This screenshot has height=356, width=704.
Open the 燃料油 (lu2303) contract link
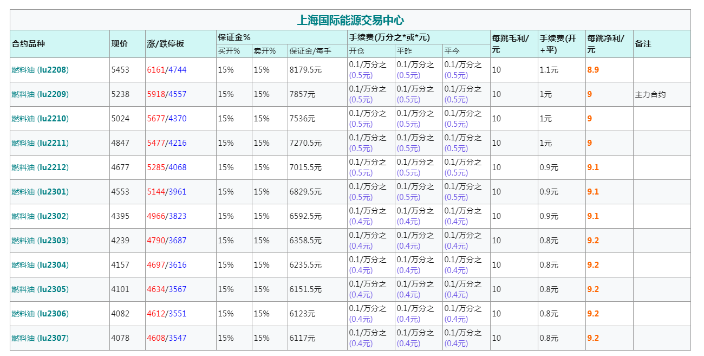tap(40, 241)
